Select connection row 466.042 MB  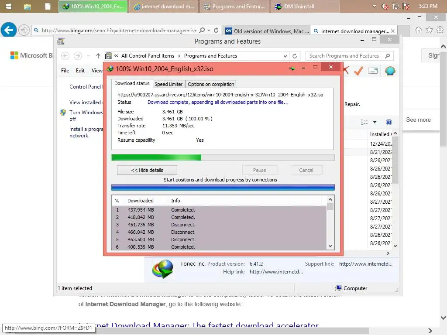click(x=219, y=232)
